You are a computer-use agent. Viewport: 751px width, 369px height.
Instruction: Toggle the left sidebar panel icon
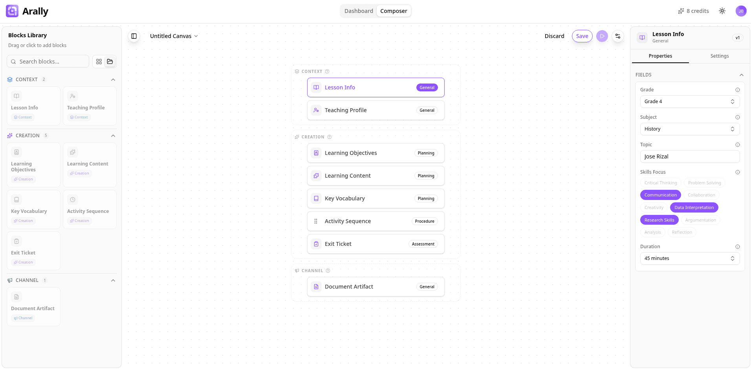tap(134, 36)
